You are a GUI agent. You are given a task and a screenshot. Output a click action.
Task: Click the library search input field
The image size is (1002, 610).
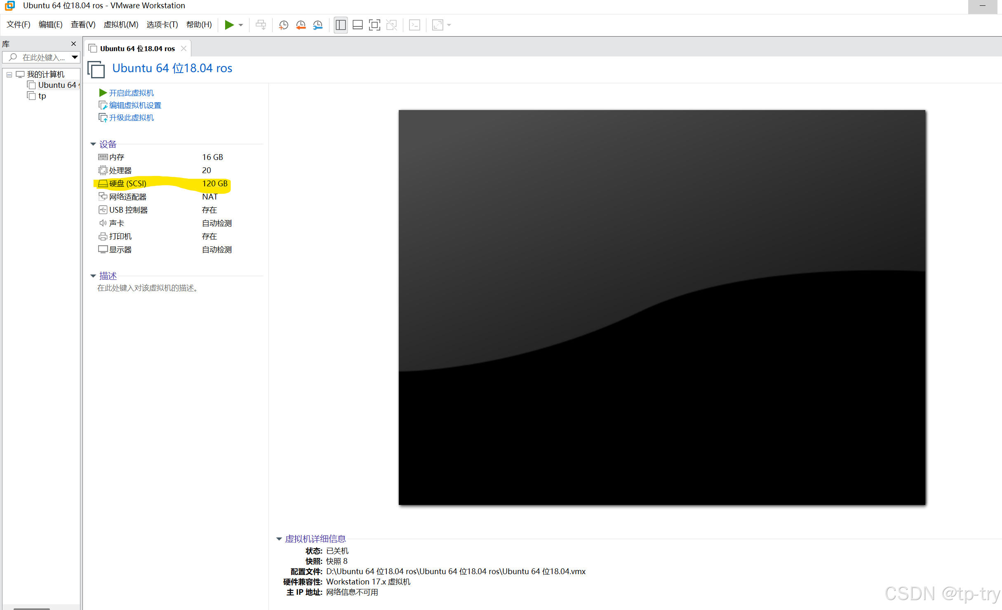[43, 57]
